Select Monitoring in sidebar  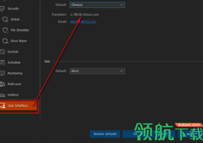click(15, 73)
